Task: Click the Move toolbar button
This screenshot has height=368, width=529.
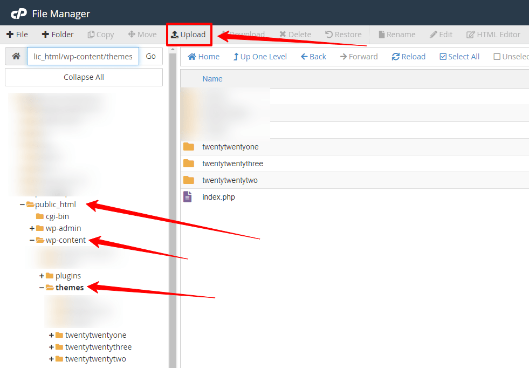Action: click(142, 35)
